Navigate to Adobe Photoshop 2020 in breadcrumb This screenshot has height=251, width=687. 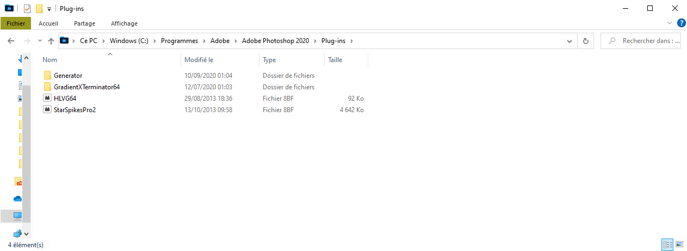(276, 41)
